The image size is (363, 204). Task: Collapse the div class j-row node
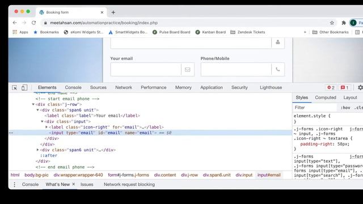pyautogui.click(x=33, y=104)
